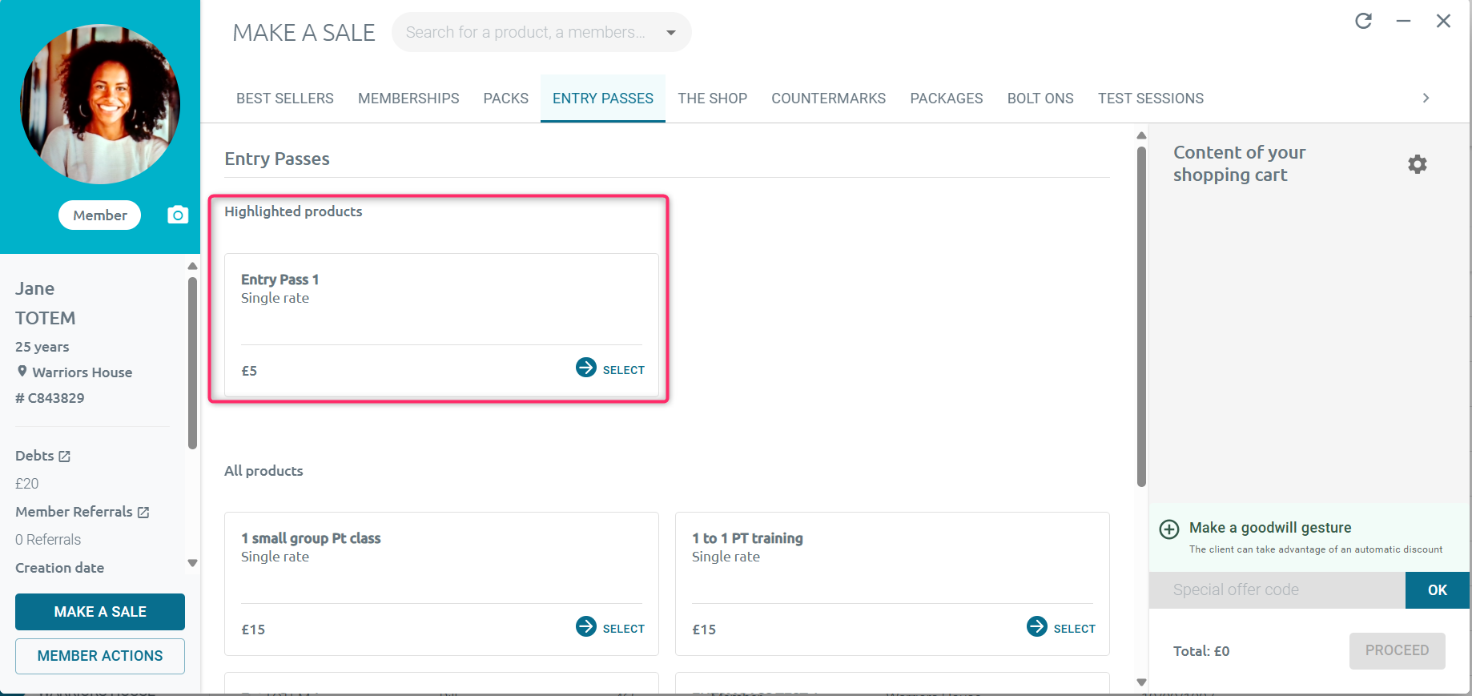Click the refresh icon at top right

pos(1363,22)
